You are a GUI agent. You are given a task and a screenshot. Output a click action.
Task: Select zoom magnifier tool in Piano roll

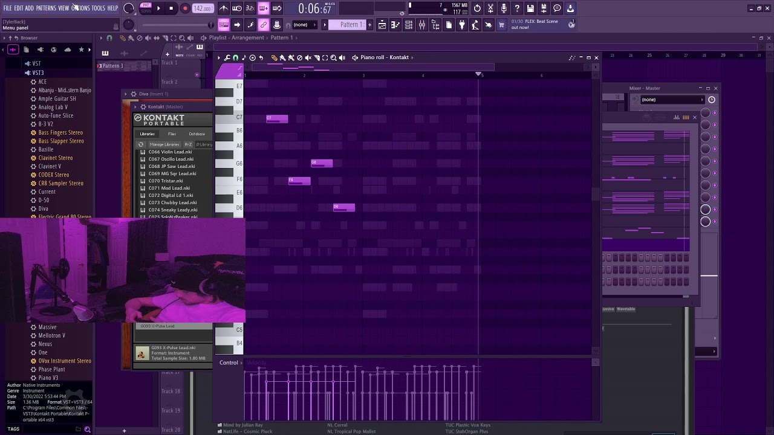pos(333,57)
